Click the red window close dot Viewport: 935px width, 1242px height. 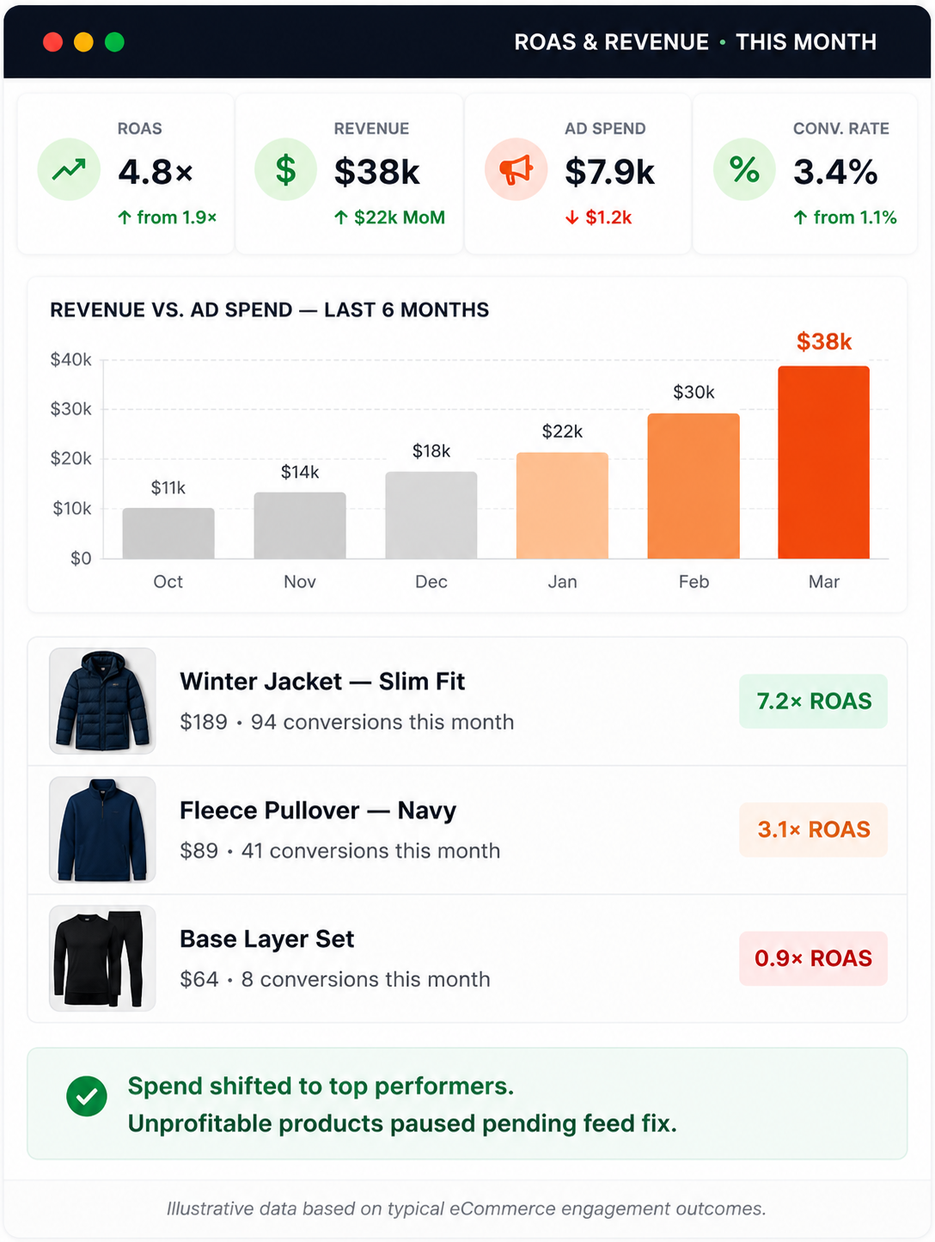pyautogui.click(x=53, y=42)
